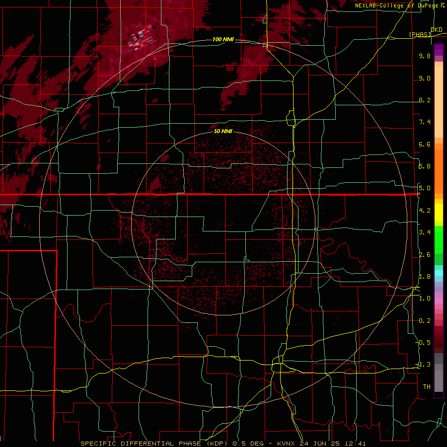
Task: Select the light peach segment of the color bar
Action: [x=439, y=102]
